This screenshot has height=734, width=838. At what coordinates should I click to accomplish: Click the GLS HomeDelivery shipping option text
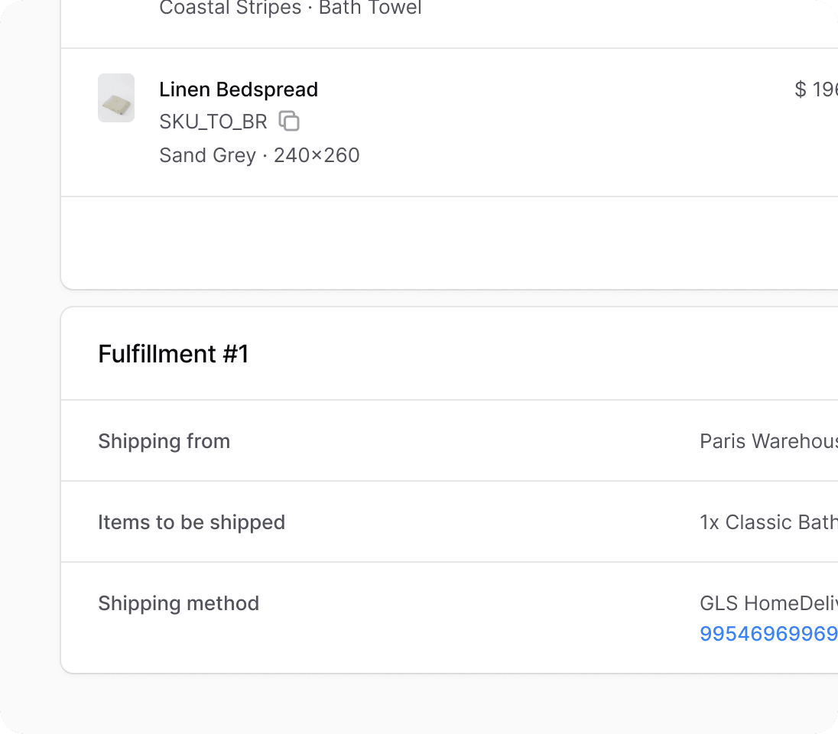pos(768,603)
